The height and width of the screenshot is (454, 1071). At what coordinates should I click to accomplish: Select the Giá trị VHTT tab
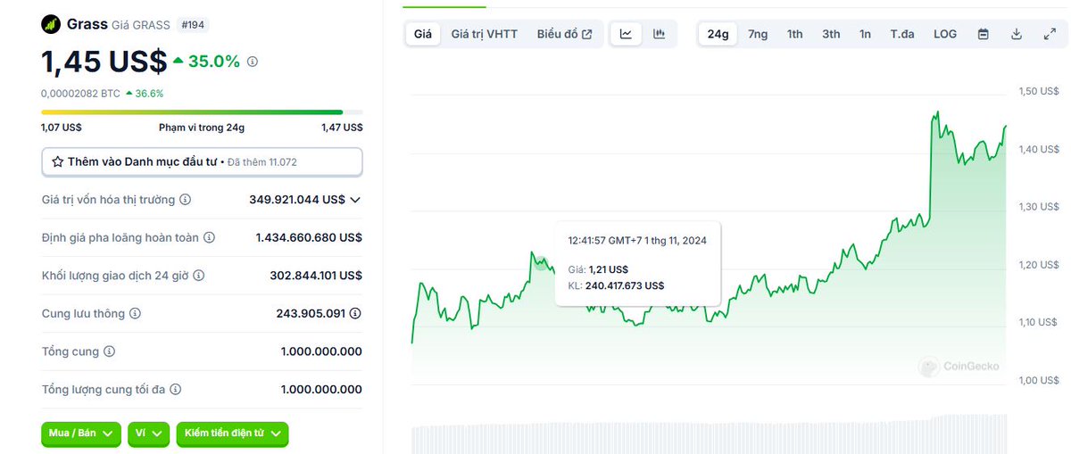[484, 34]
